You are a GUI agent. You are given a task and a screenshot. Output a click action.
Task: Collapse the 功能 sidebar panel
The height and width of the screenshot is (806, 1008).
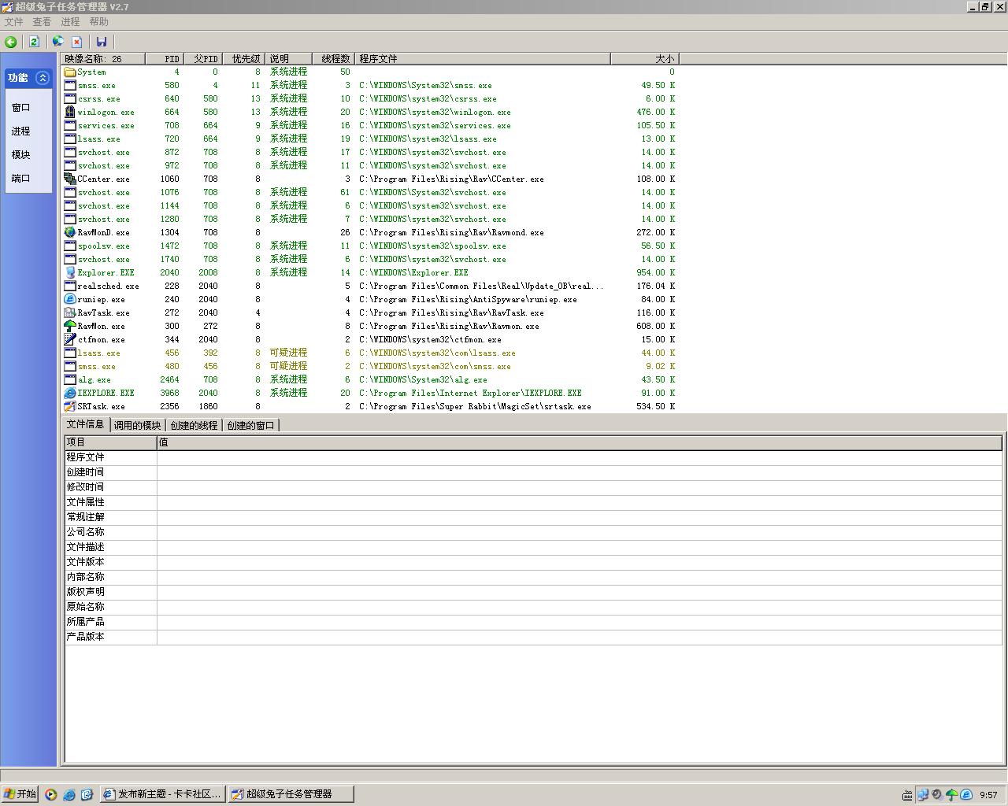point(43,78)
